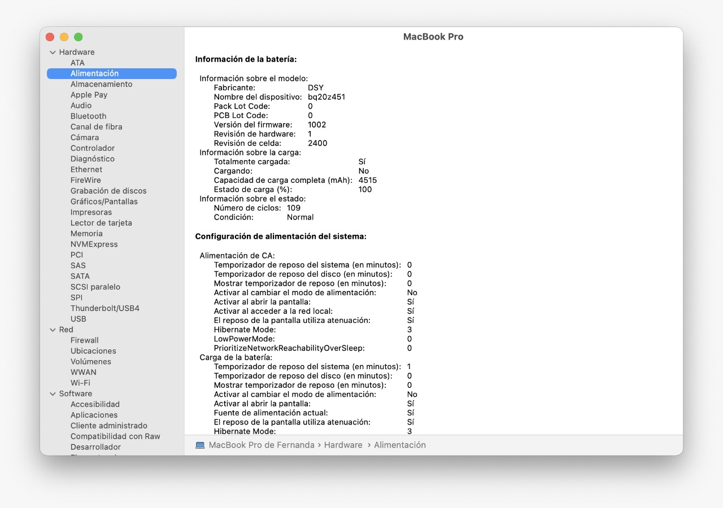723x508 pixels.
Task: Click the firmware version value 1002
Action: pos(317,125)
